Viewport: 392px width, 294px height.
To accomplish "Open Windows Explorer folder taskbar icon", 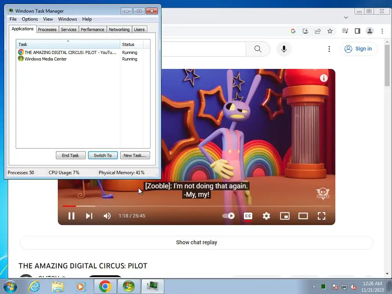I will 58,286.
